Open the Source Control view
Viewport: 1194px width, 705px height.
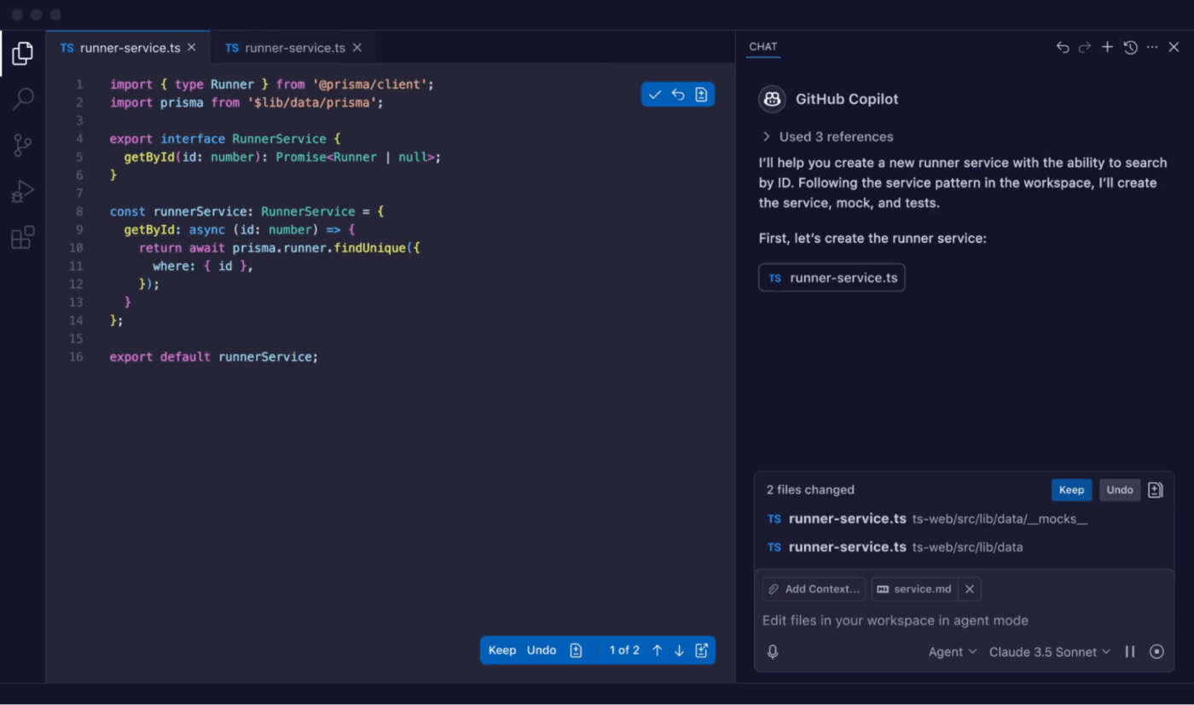[22, 145]
